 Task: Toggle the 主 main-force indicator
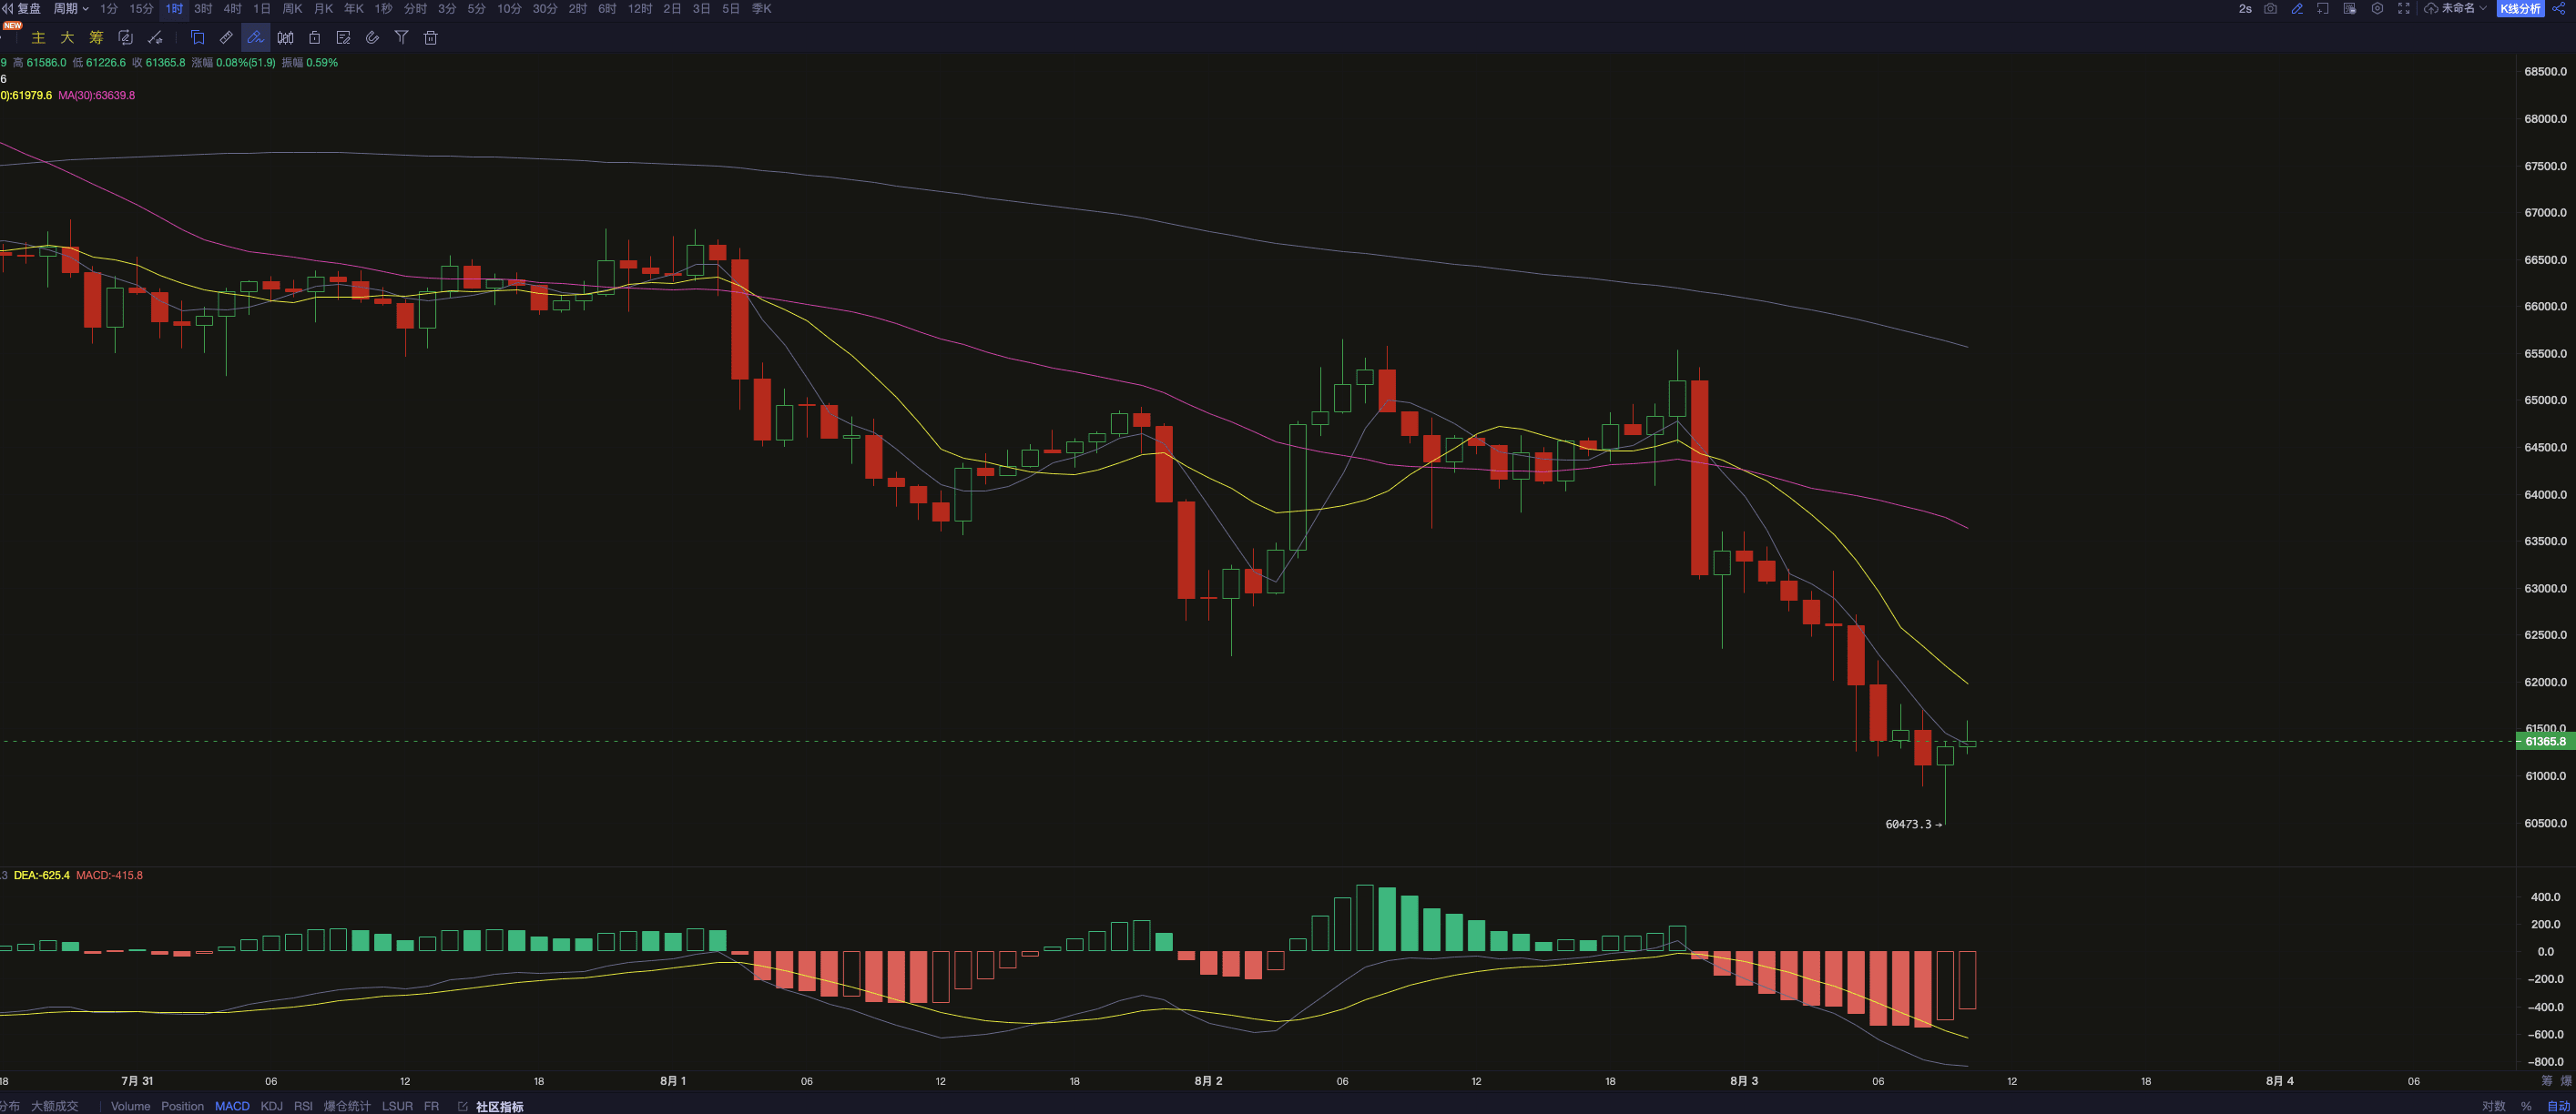(x=39, y=38)
